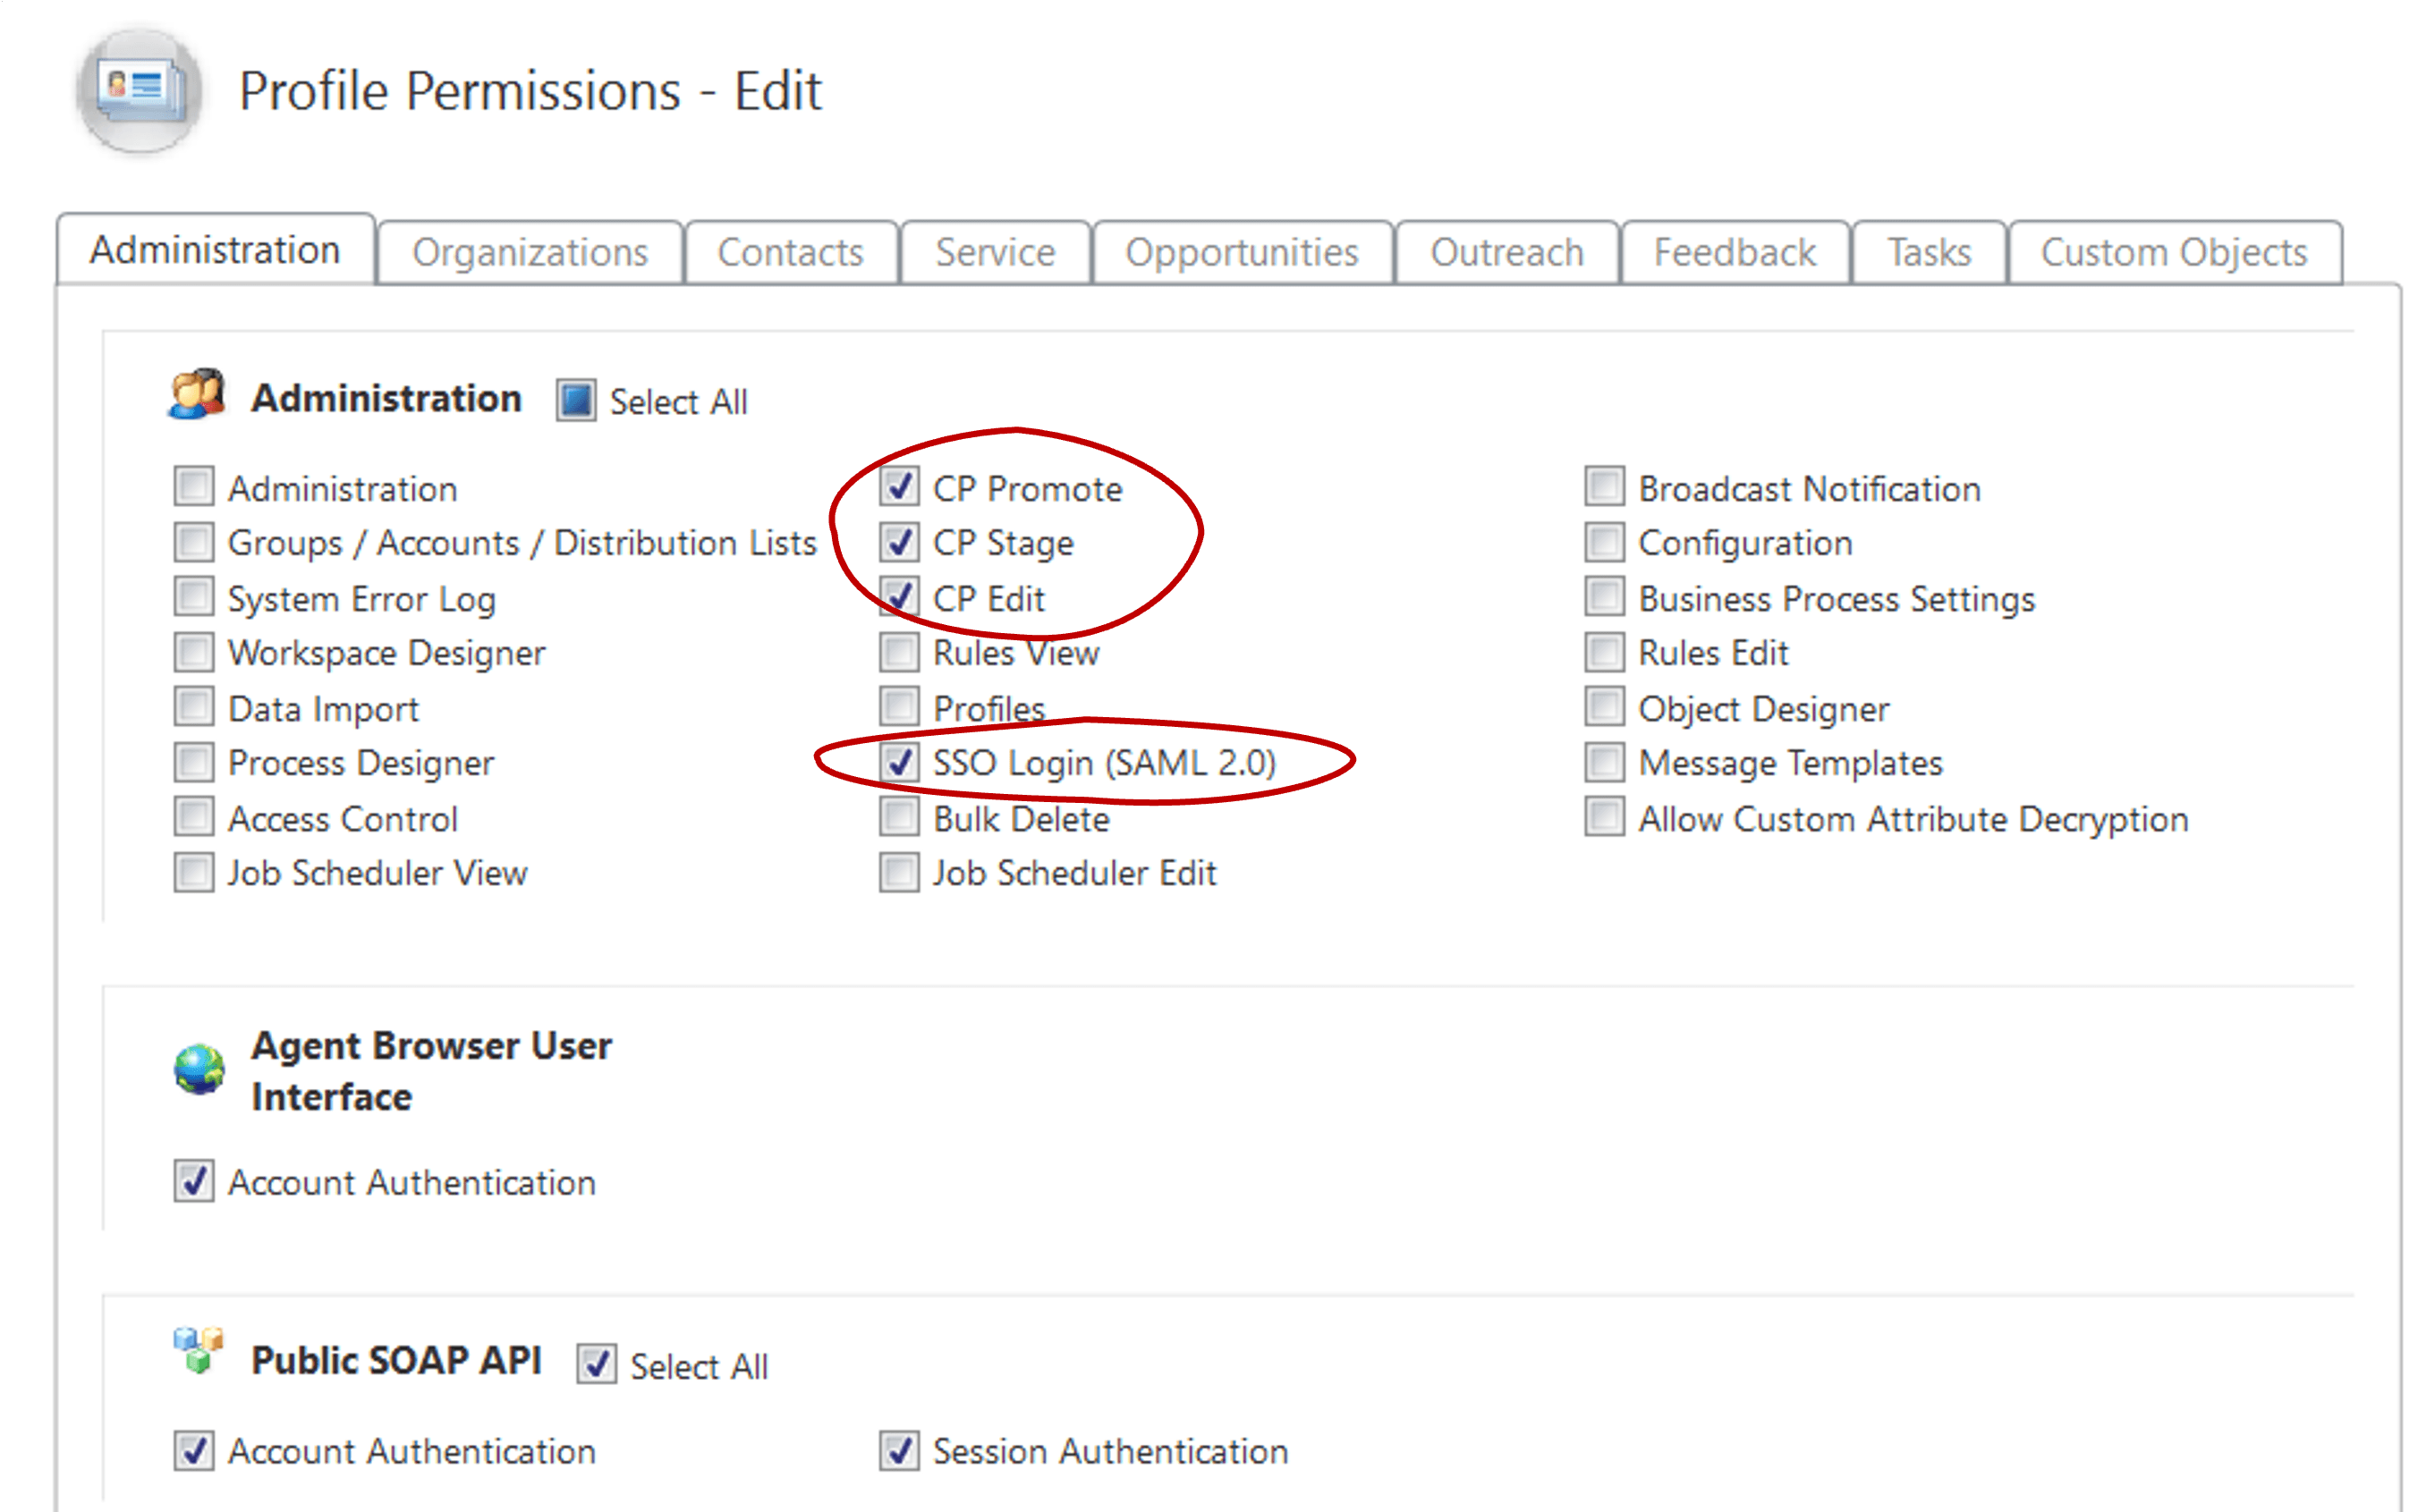Click the Profile Permissions header icon
The image size is (2435, 1512).
[x=140, y=91]
